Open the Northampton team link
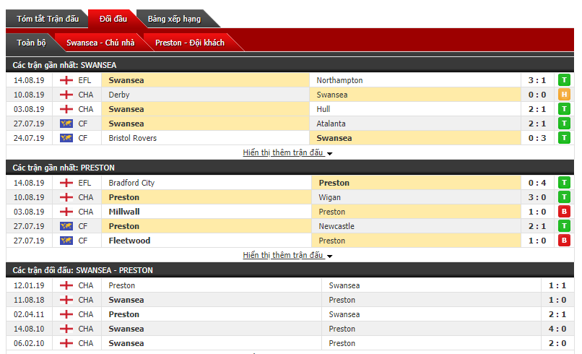The image size is (582, 354). tap(339, 80)
